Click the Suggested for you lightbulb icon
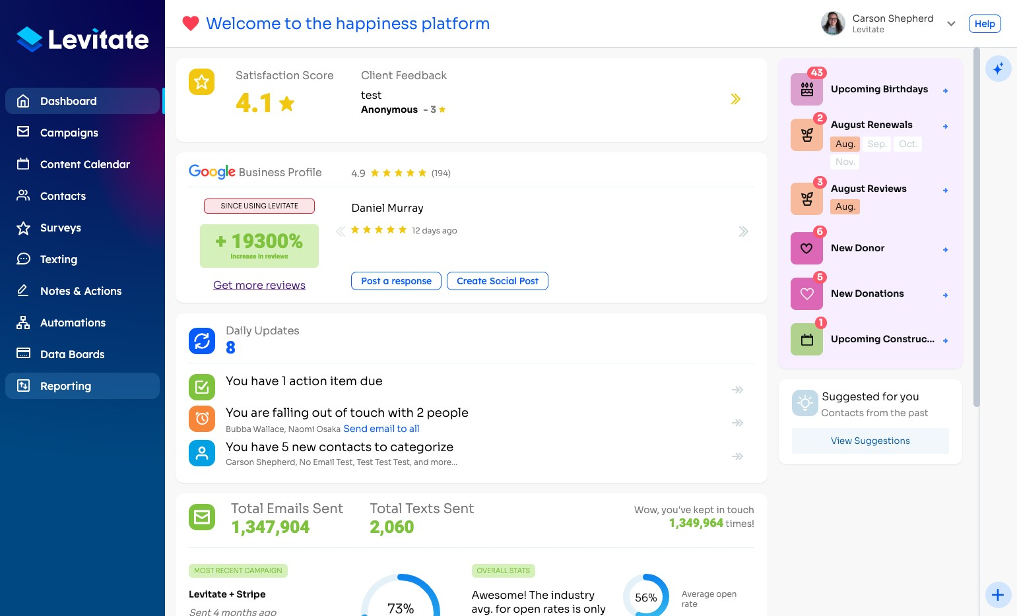 tap(804, 403)
